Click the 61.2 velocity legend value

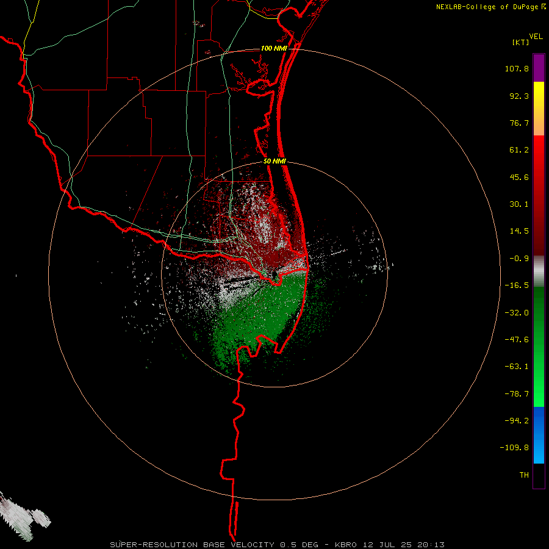[519, 150]
